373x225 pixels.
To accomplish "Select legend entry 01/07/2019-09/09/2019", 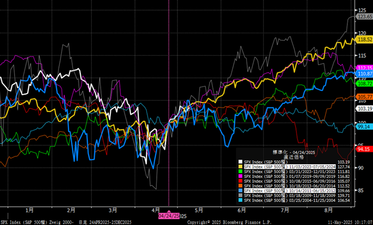I will (x=290, y=176).
